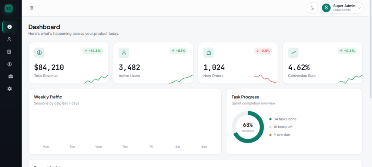Open the settings gear in sidebar

tap(10, 89)
